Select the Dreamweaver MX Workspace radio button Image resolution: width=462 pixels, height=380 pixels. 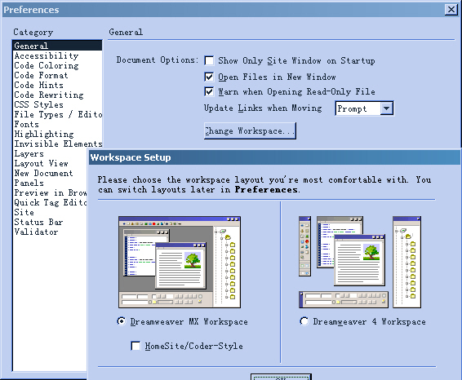pos(121,321)
